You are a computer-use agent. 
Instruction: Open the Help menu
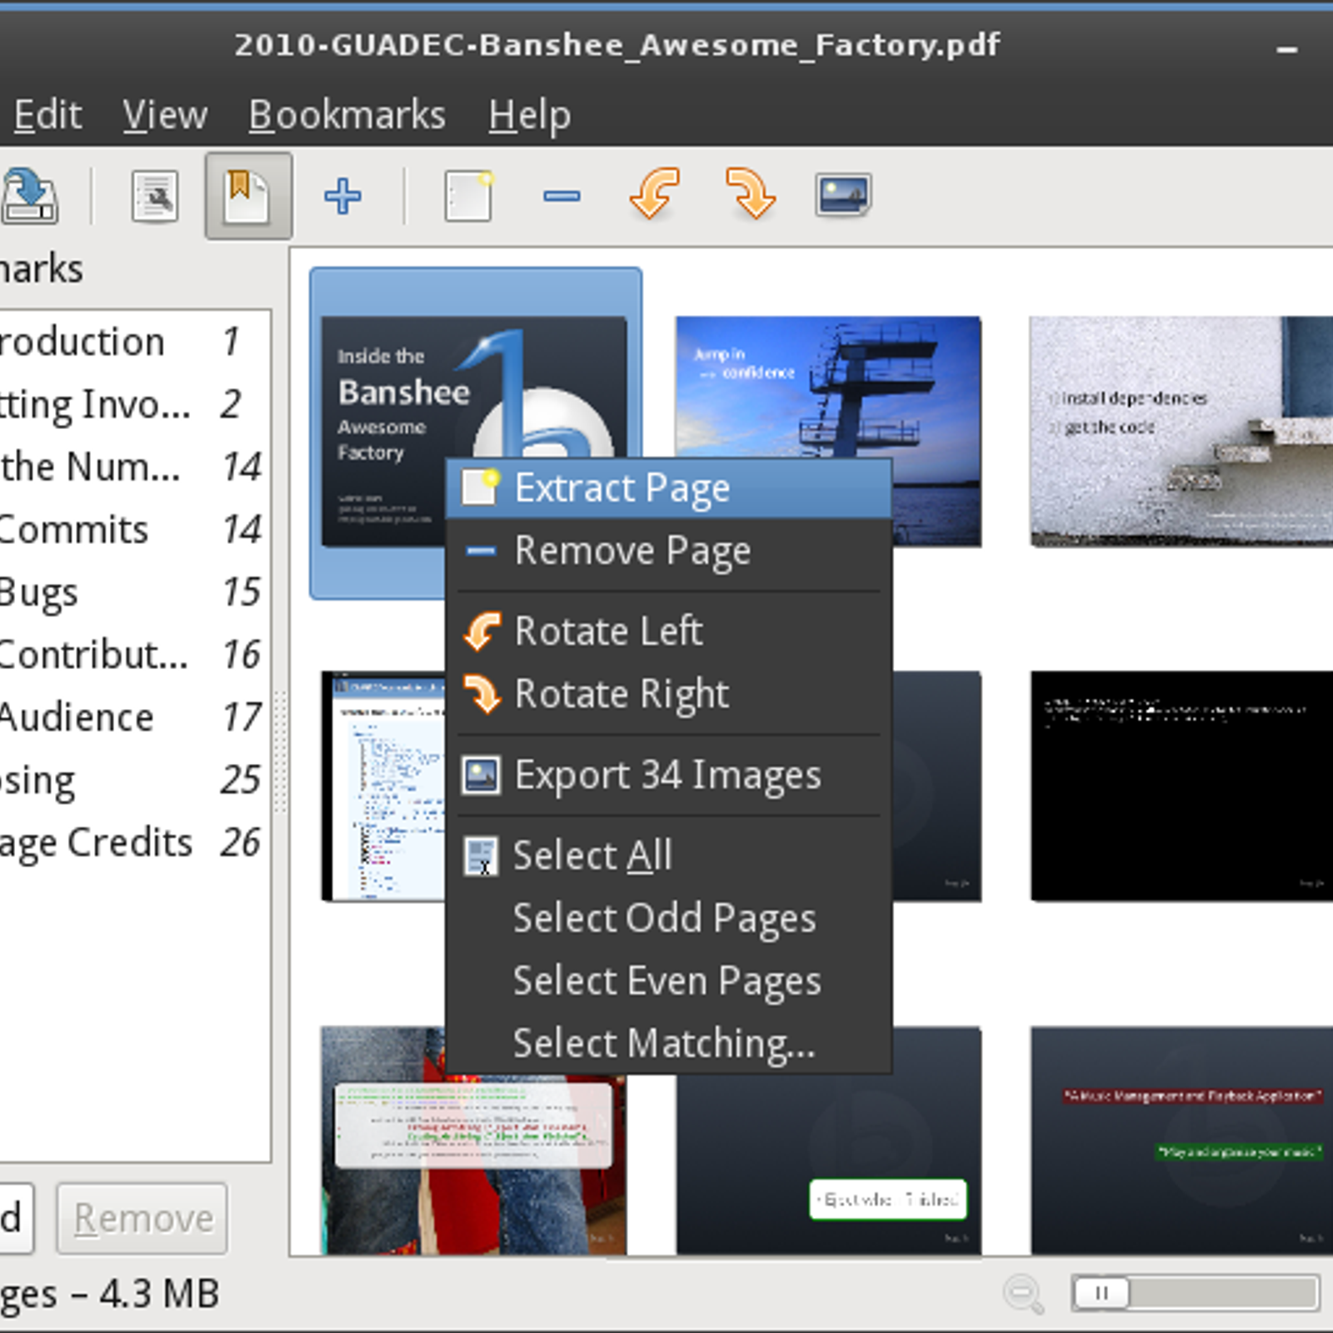529,115
